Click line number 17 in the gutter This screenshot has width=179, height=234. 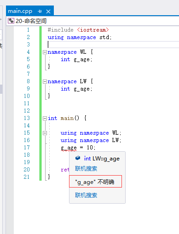27,148
